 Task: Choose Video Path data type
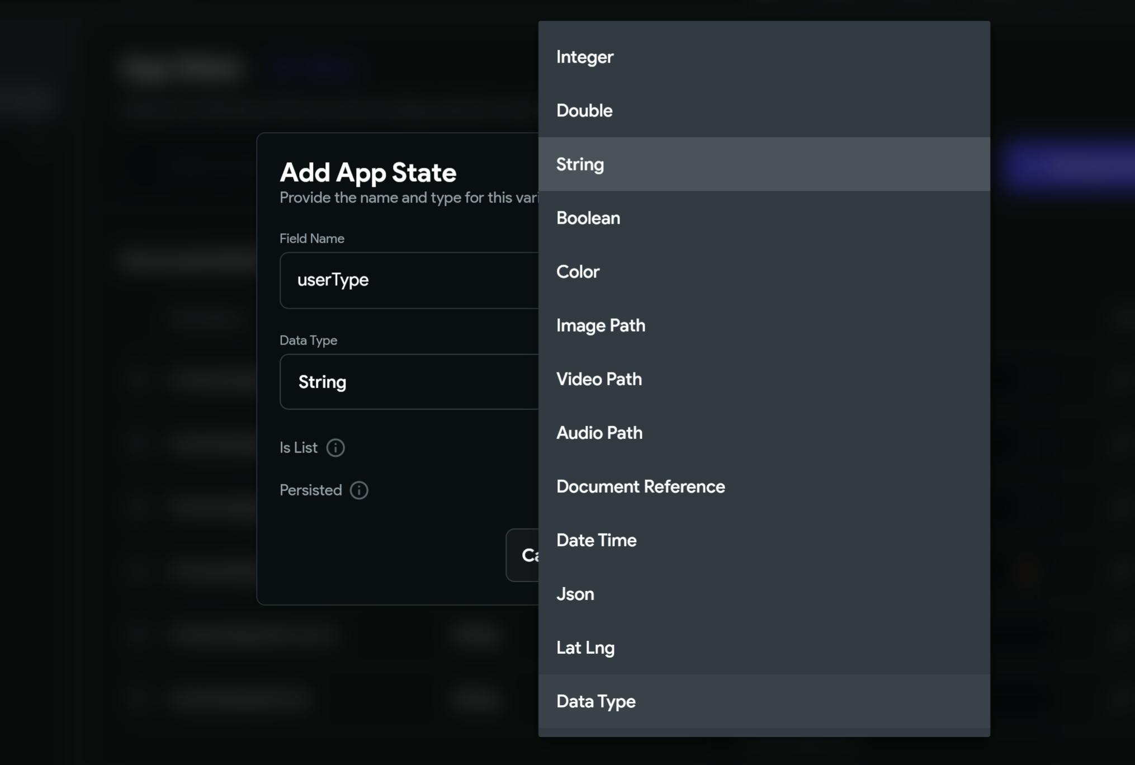[599, 379]
